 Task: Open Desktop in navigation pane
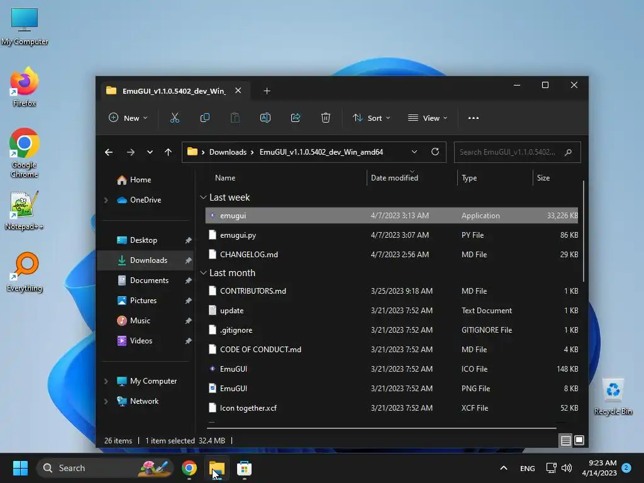point(143,240)
